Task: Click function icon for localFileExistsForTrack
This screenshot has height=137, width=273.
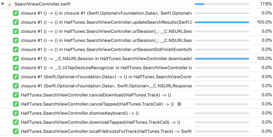Action: tap(16, 131)
